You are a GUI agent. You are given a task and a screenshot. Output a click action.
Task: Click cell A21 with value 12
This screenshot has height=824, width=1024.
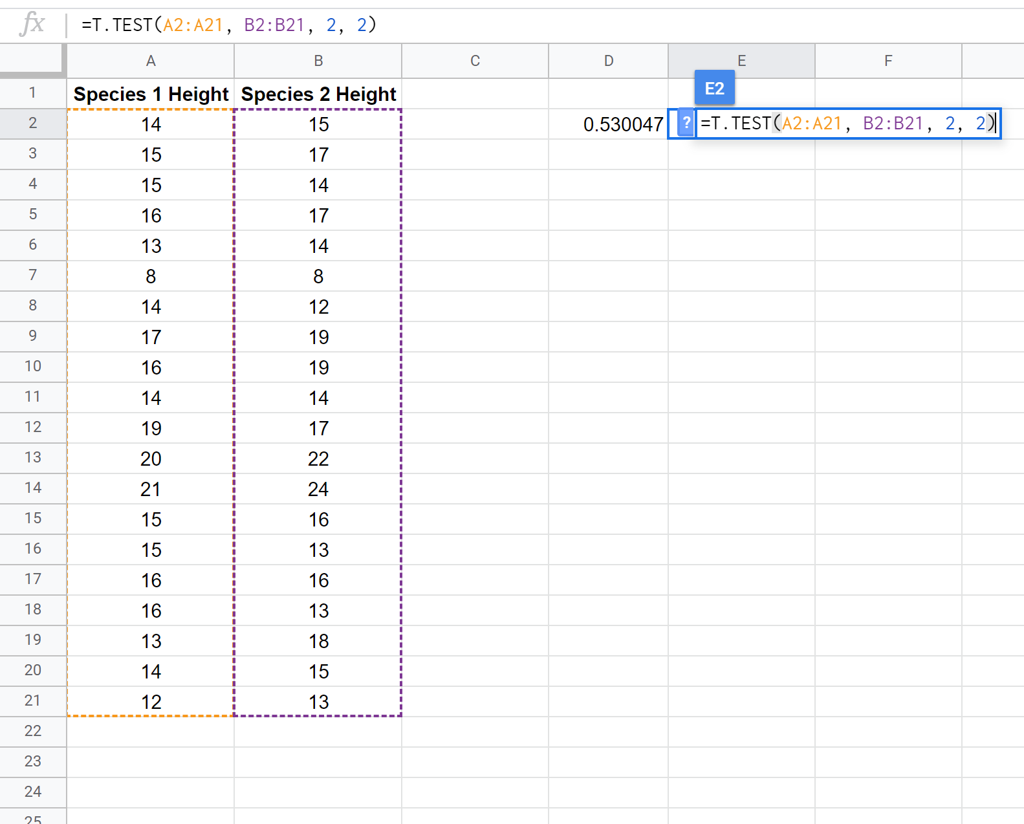151,701
